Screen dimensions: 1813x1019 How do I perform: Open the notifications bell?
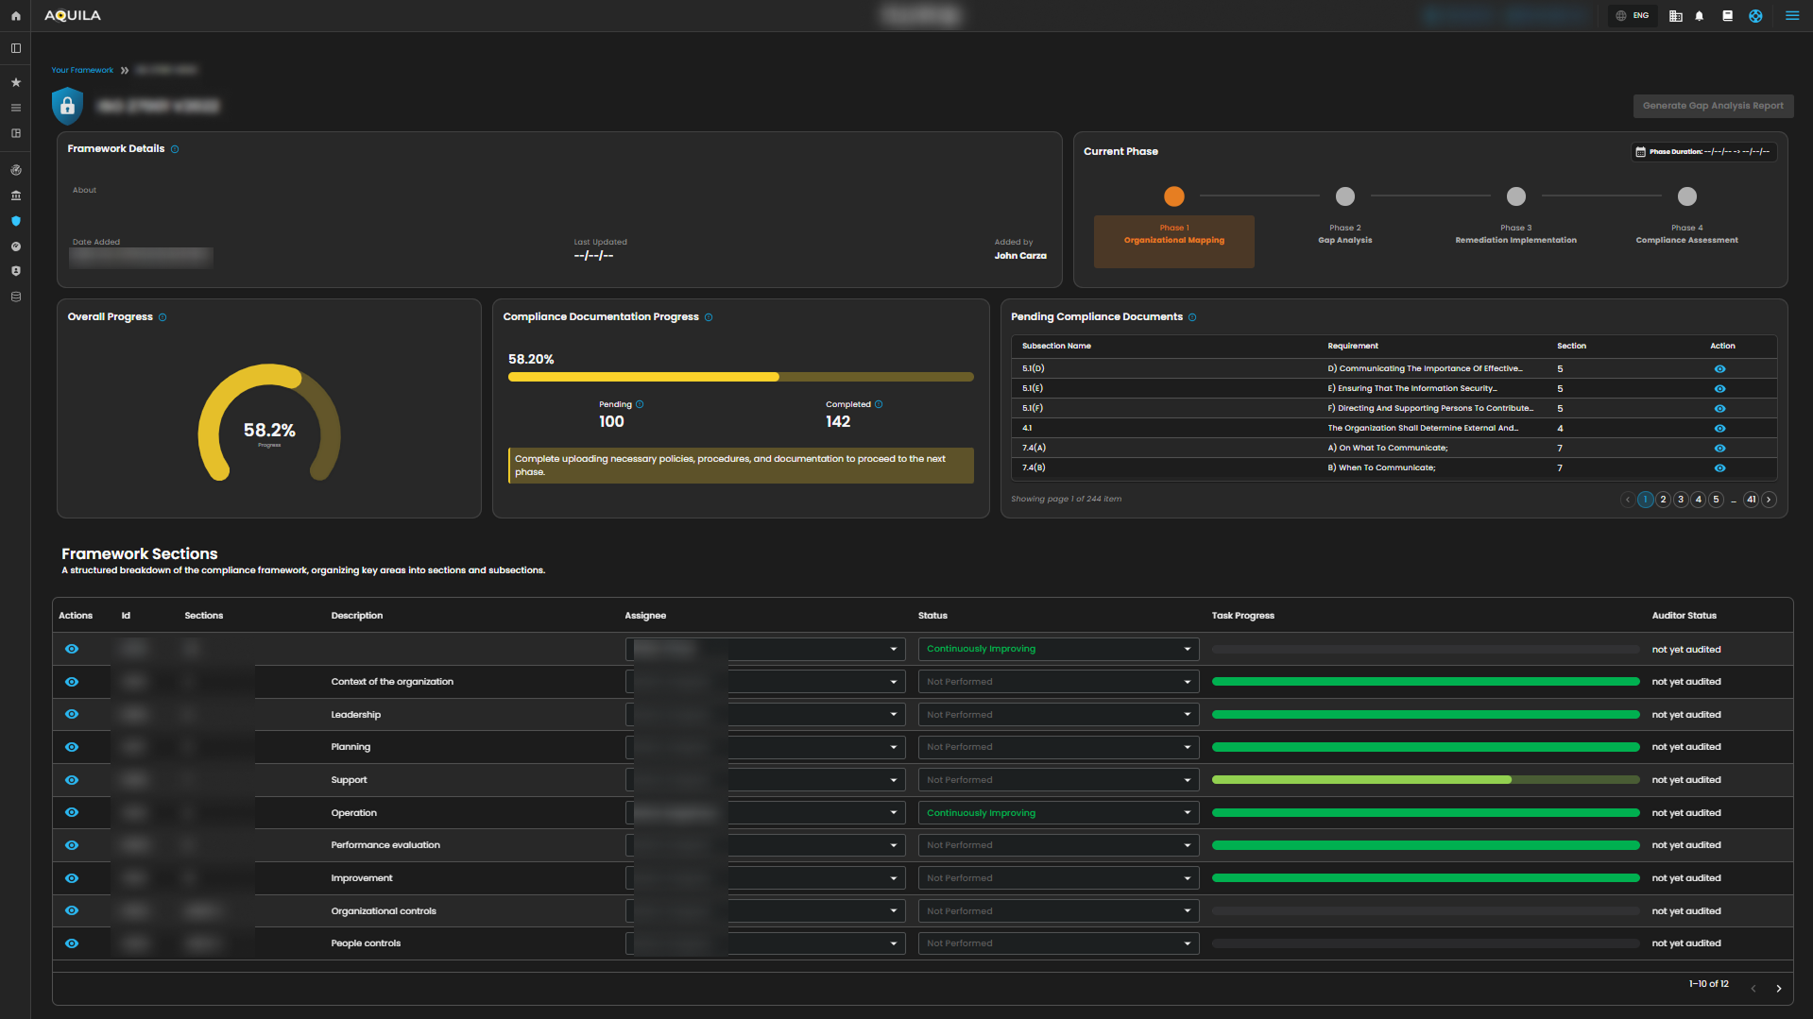pos(1700,16)
